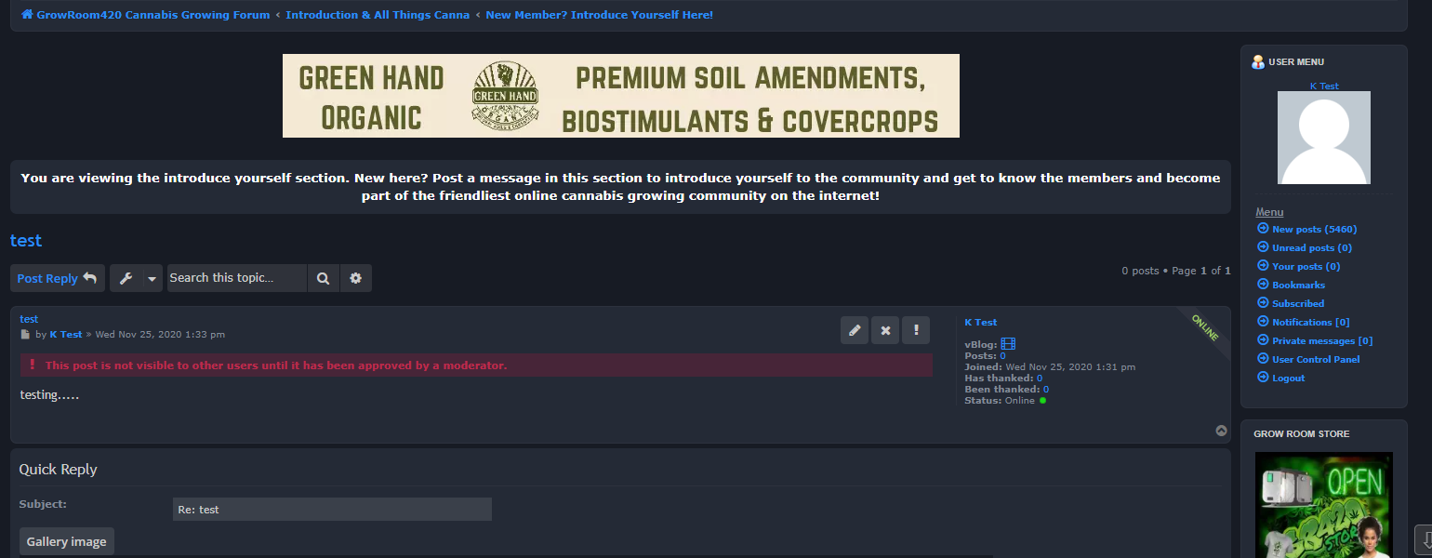
Task: Open the User Control Panel link
Action: pos(1315,359)
